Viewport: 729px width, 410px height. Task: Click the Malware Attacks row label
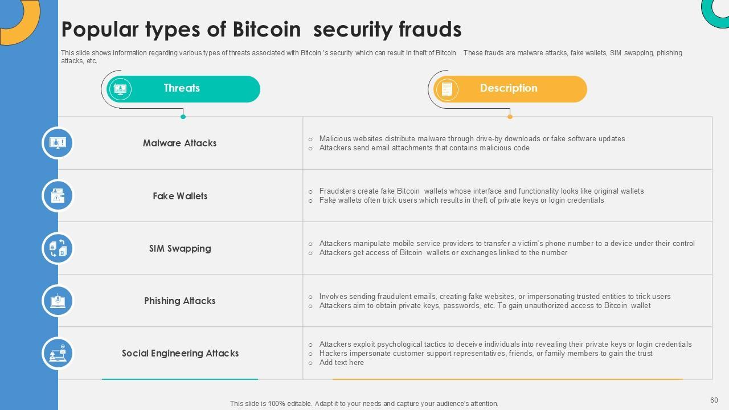179,143
